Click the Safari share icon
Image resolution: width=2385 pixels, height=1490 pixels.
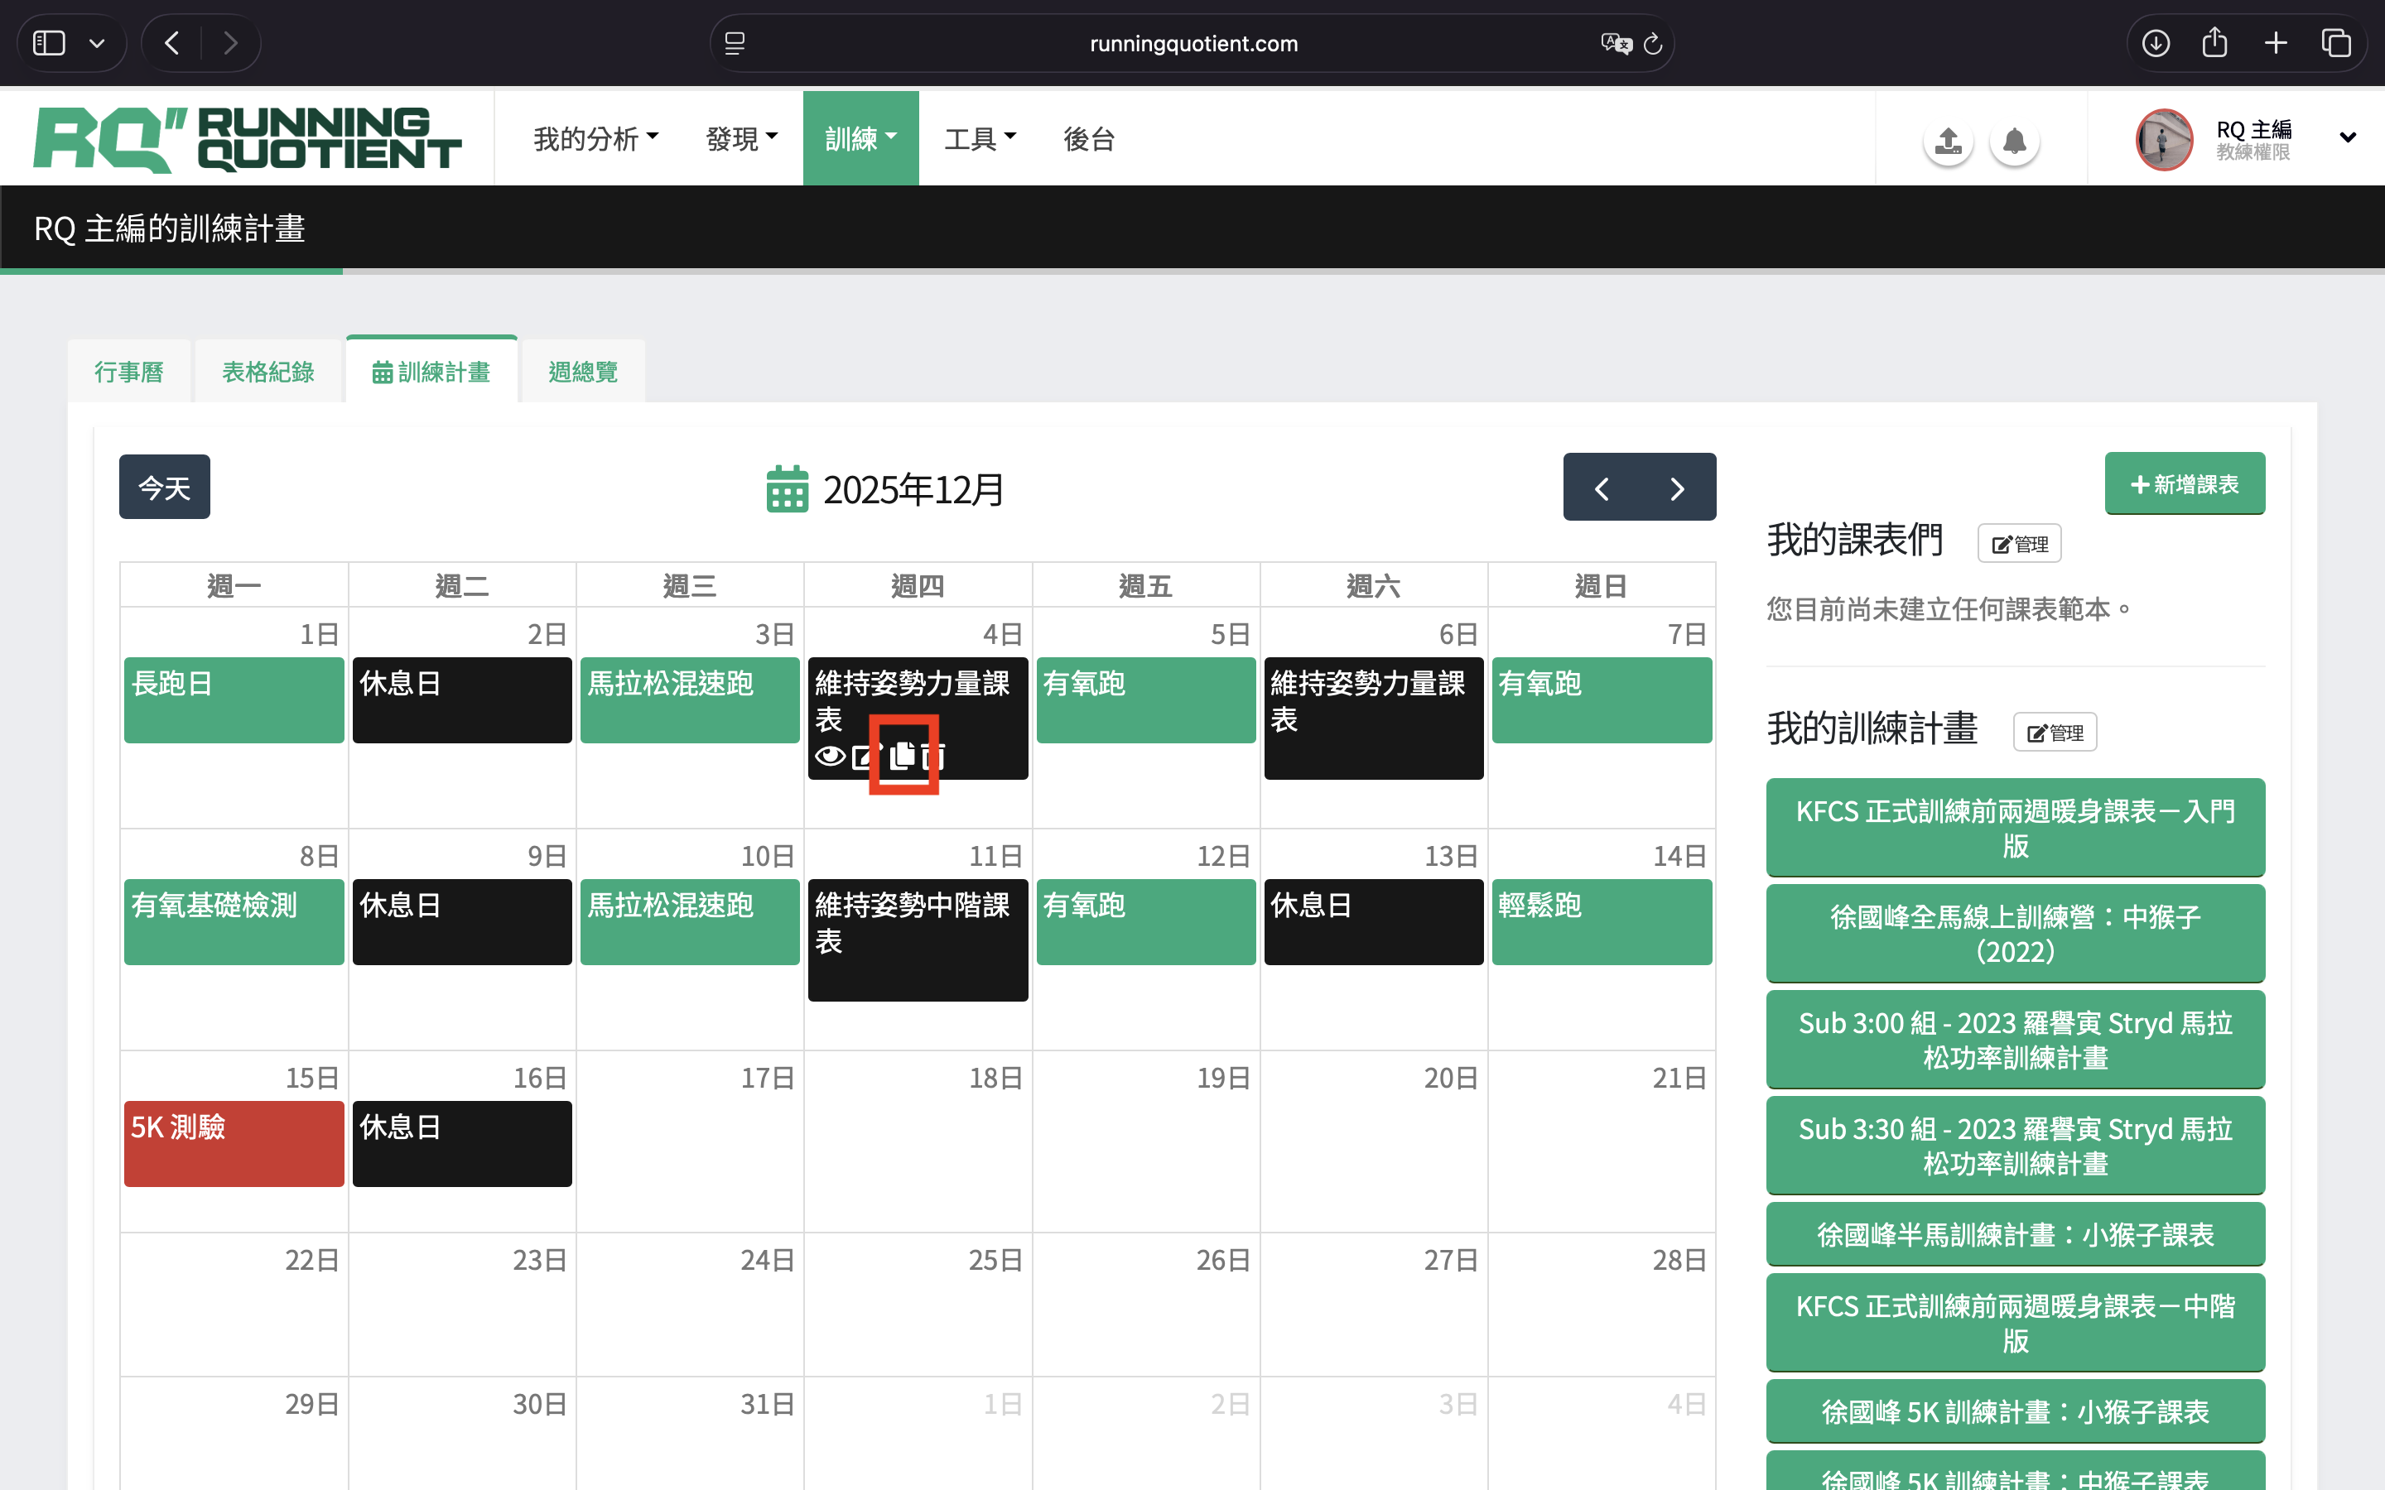pyautogui.click(x=2214, y=43)
